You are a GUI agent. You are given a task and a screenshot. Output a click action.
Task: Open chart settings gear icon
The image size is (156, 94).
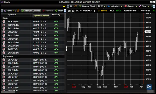71,6
